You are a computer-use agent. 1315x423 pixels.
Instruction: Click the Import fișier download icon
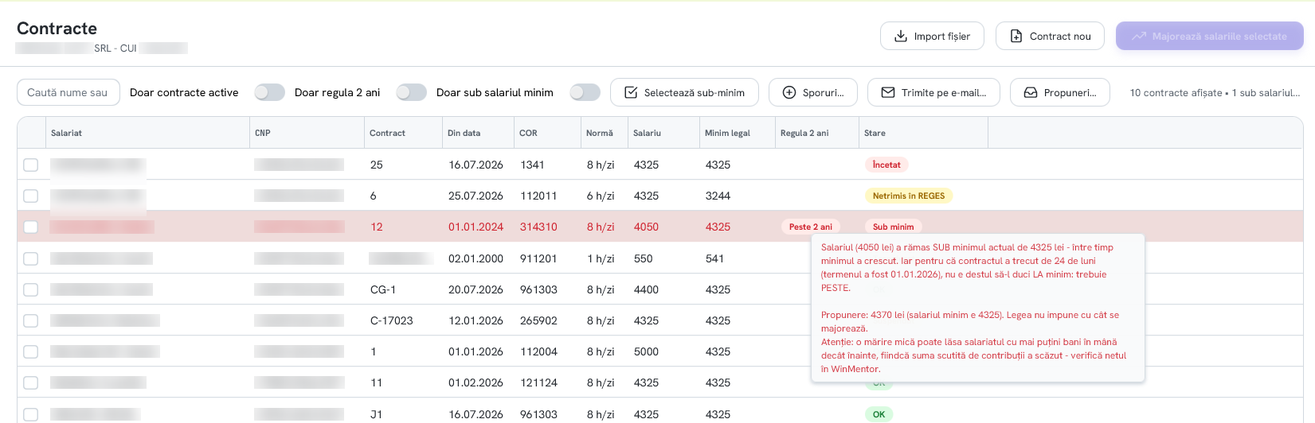point(900,36)
